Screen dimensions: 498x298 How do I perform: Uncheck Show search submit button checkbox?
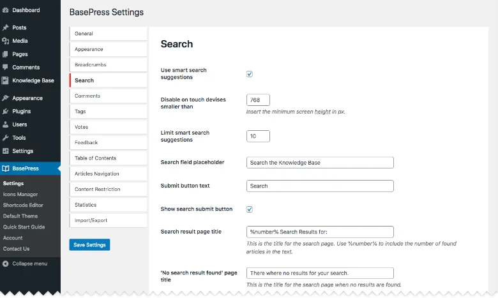pyautogui.click(x=249, y=209)
